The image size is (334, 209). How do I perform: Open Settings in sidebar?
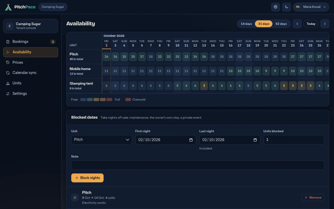pos(31,94)
